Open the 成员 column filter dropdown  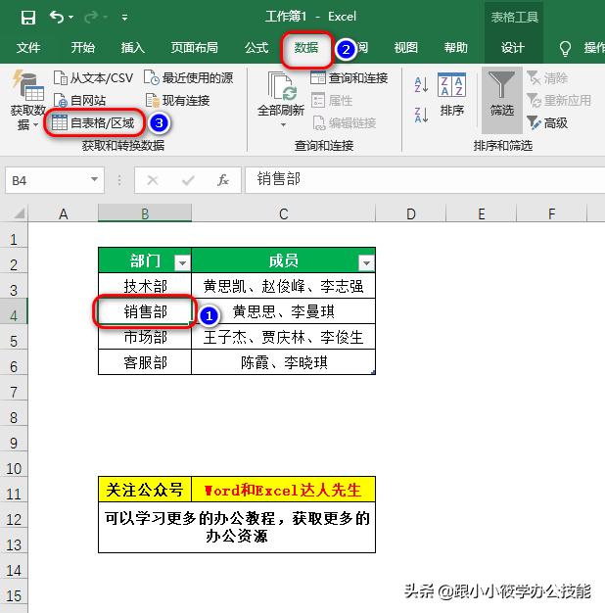coord(366,263)
